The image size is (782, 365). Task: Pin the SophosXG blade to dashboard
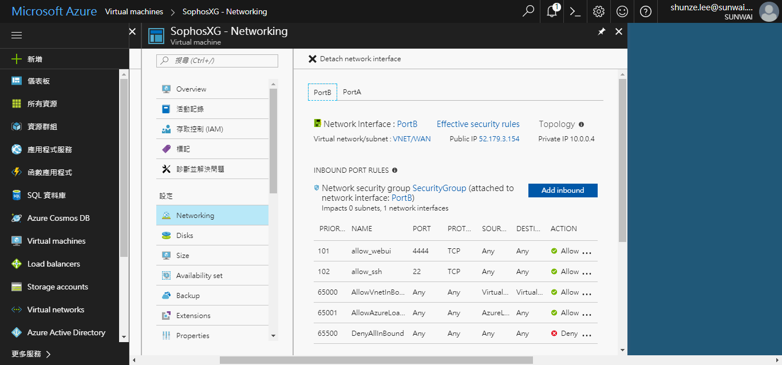click(x=601, y=32)
